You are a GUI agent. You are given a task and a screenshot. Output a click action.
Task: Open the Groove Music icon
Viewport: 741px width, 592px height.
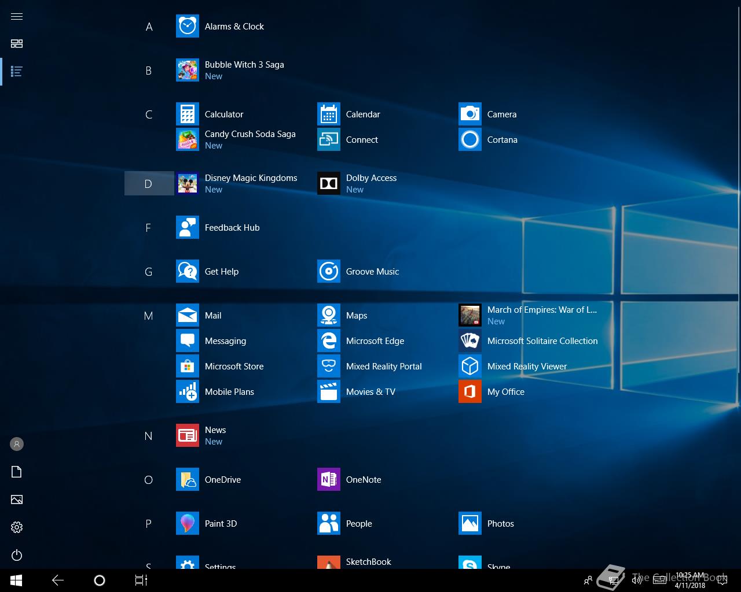329,272
